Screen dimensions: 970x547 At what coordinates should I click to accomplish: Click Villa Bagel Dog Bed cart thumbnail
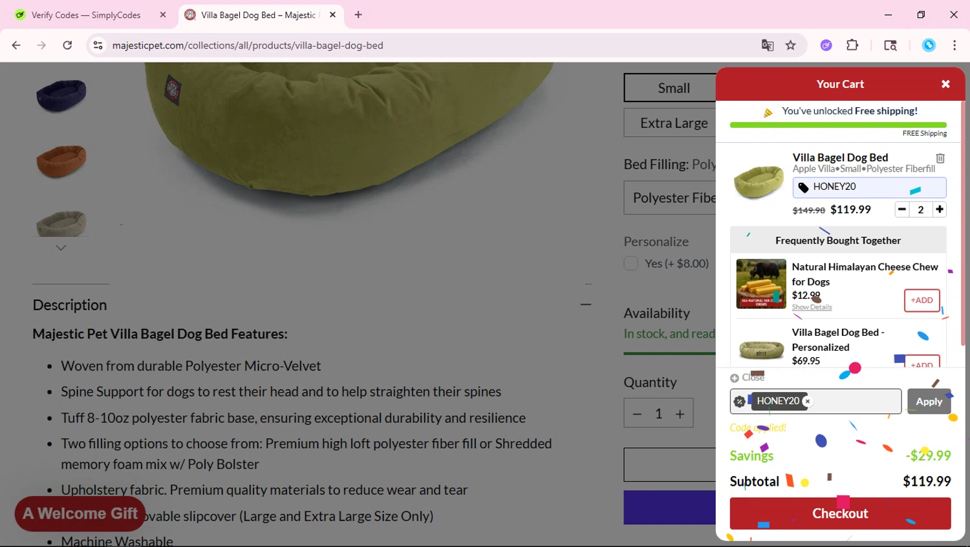[759, 182]
